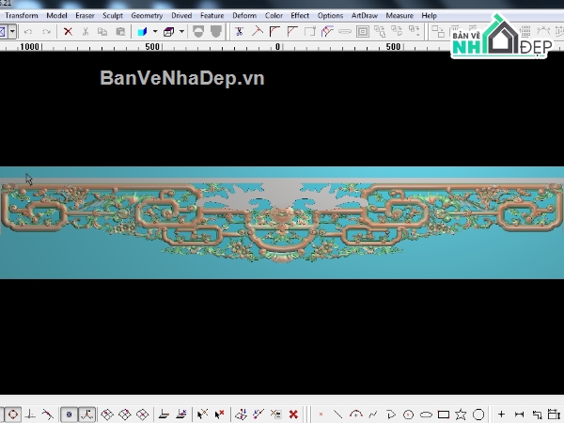The height and width of the screenshot is (423, 564).
Task: Click the slot-shaped outline icon
Action: 345,32
